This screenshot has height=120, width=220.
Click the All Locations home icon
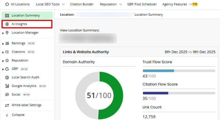pos(7,4)
